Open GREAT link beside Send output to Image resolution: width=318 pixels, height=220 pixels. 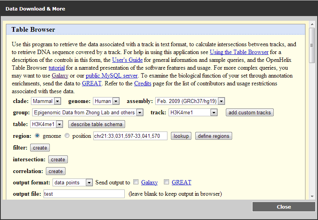coord(182,182)
